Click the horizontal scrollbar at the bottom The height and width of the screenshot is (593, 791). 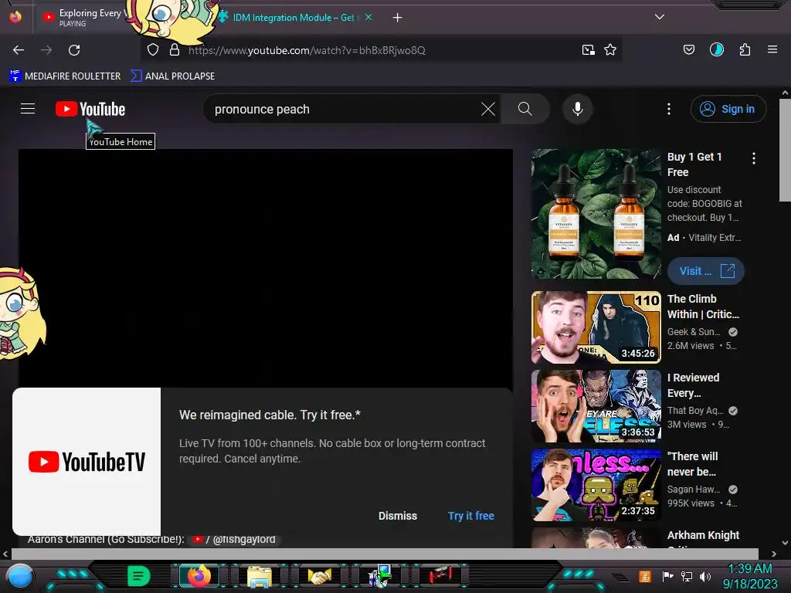[385, 553]
